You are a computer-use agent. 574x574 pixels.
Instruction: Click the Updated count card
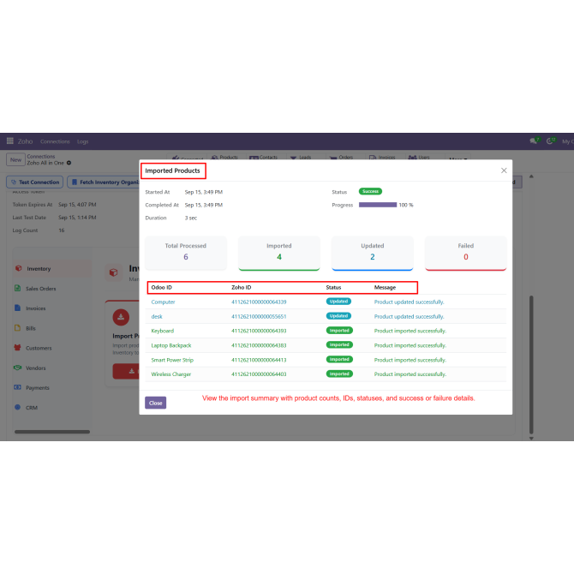(373, 253)
